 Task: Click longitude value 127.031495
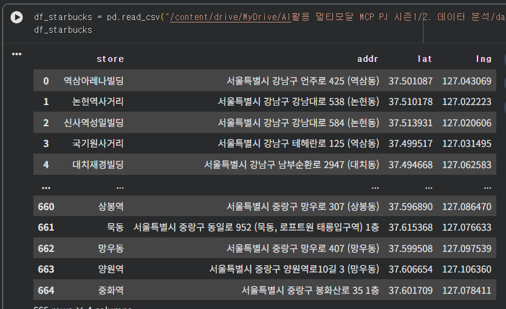click(x=467, y=143)
